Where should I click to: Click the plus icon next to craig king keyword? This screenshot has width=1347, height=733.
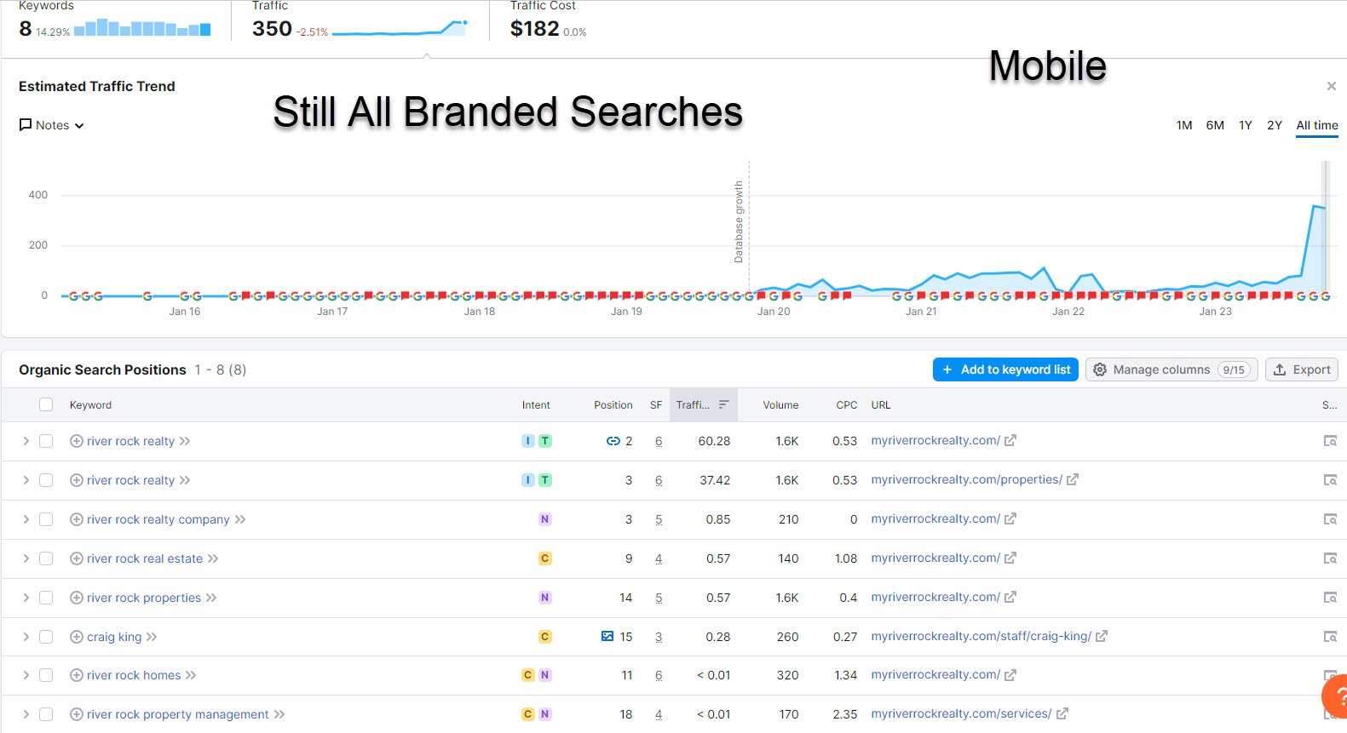click(x=76, y=637)
